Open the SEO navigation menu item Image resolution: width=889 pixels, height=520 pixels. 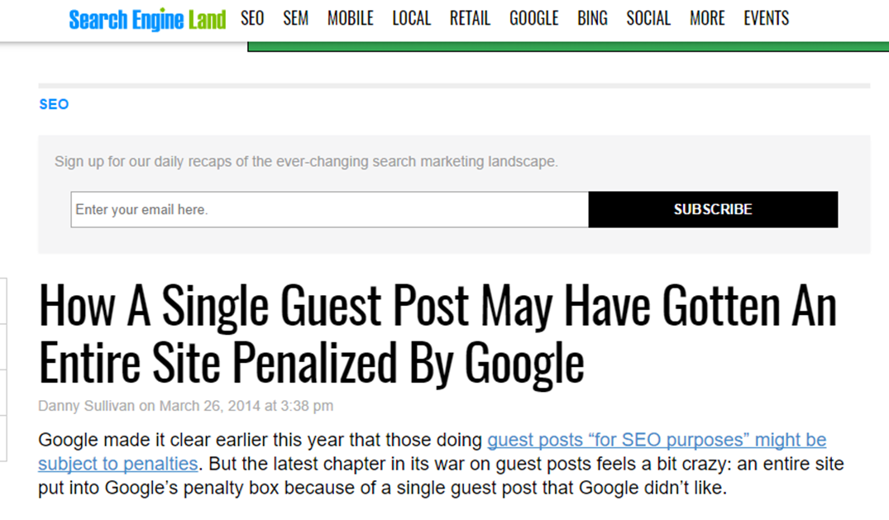[252, 18]
